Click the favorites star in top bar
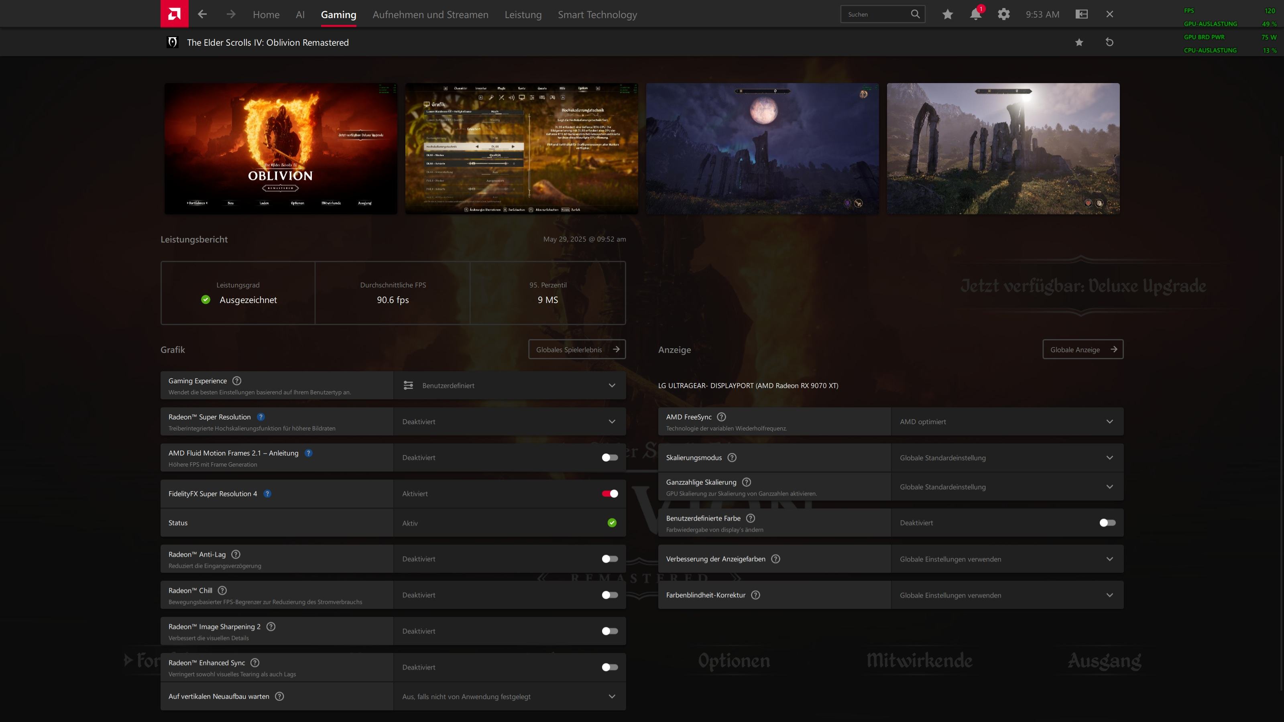The height and width of the screenshot is (722, 1284). (x=948, y=14)
